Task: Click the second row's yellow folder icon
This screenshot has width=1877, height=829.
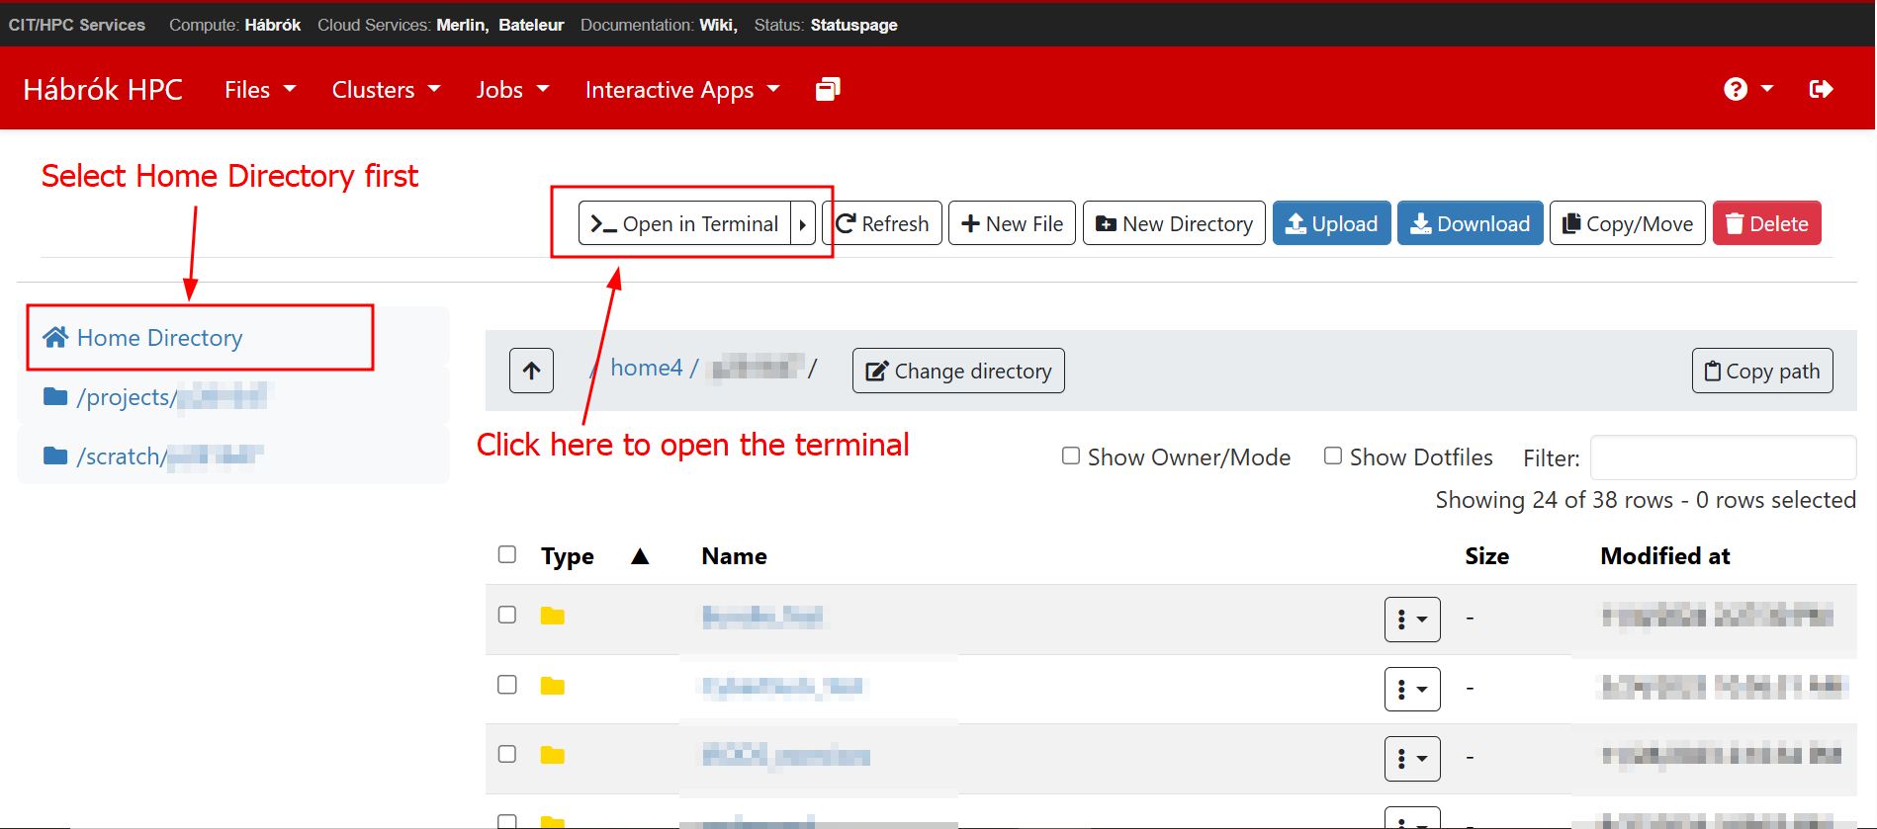Action: point(552,686)
